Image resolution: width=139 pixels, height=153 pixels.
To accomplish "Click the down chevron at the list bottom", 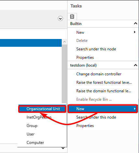I will pyautogui.click(x=63, y=148).
